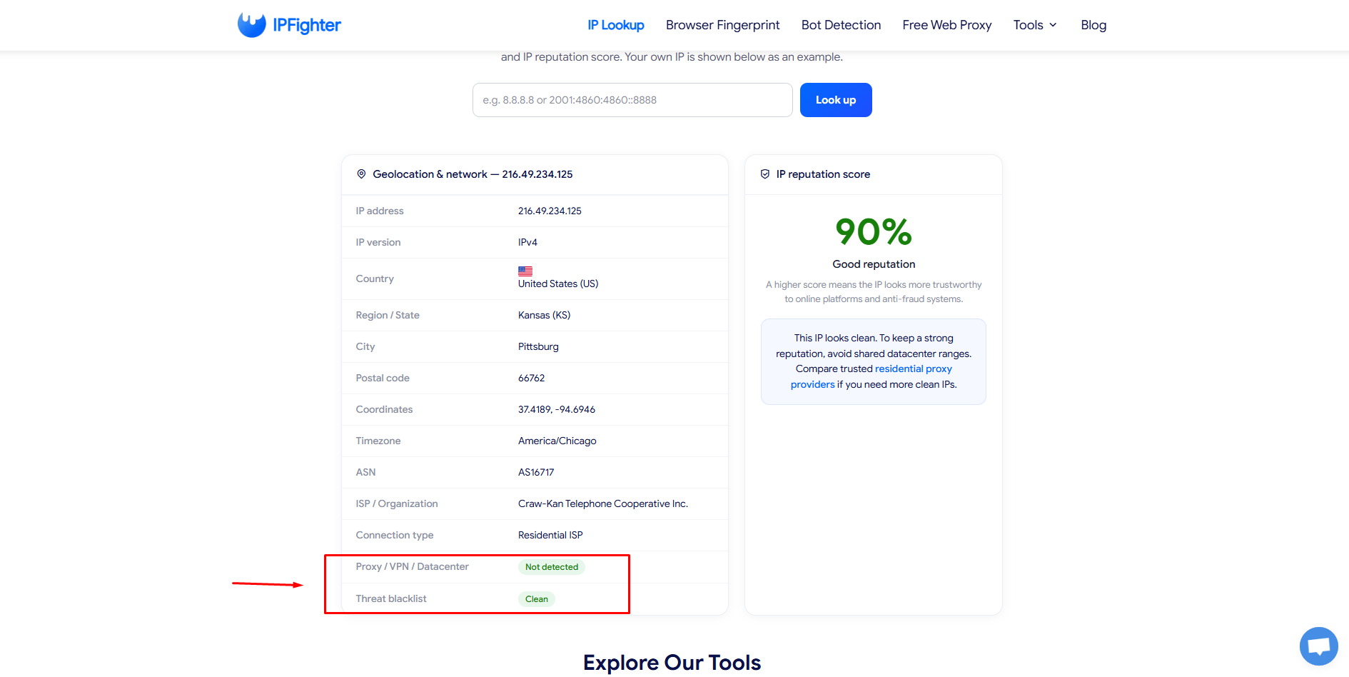
Task: Open the live chat bubble icon
Action: coord(1319,646)
